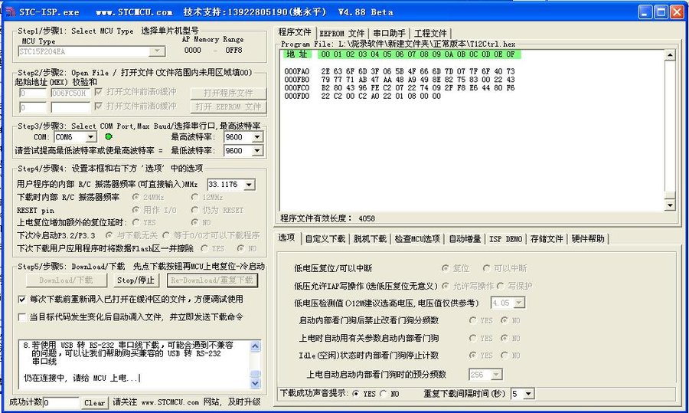689x413 pixels.
Task: Switch to the ISP DEMO tab
Action: point(506,239)
